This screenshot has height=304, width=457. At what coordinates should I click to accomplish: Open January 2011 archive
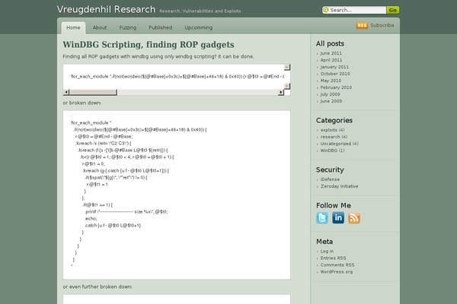334,67
